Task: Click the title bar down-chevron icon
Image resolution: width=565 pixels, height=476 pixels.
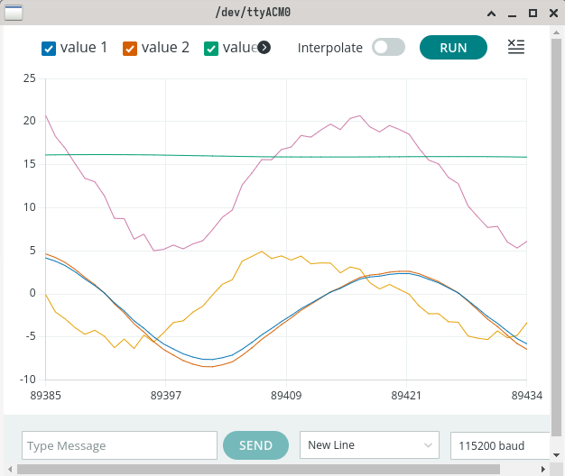Action: [491, 14]
